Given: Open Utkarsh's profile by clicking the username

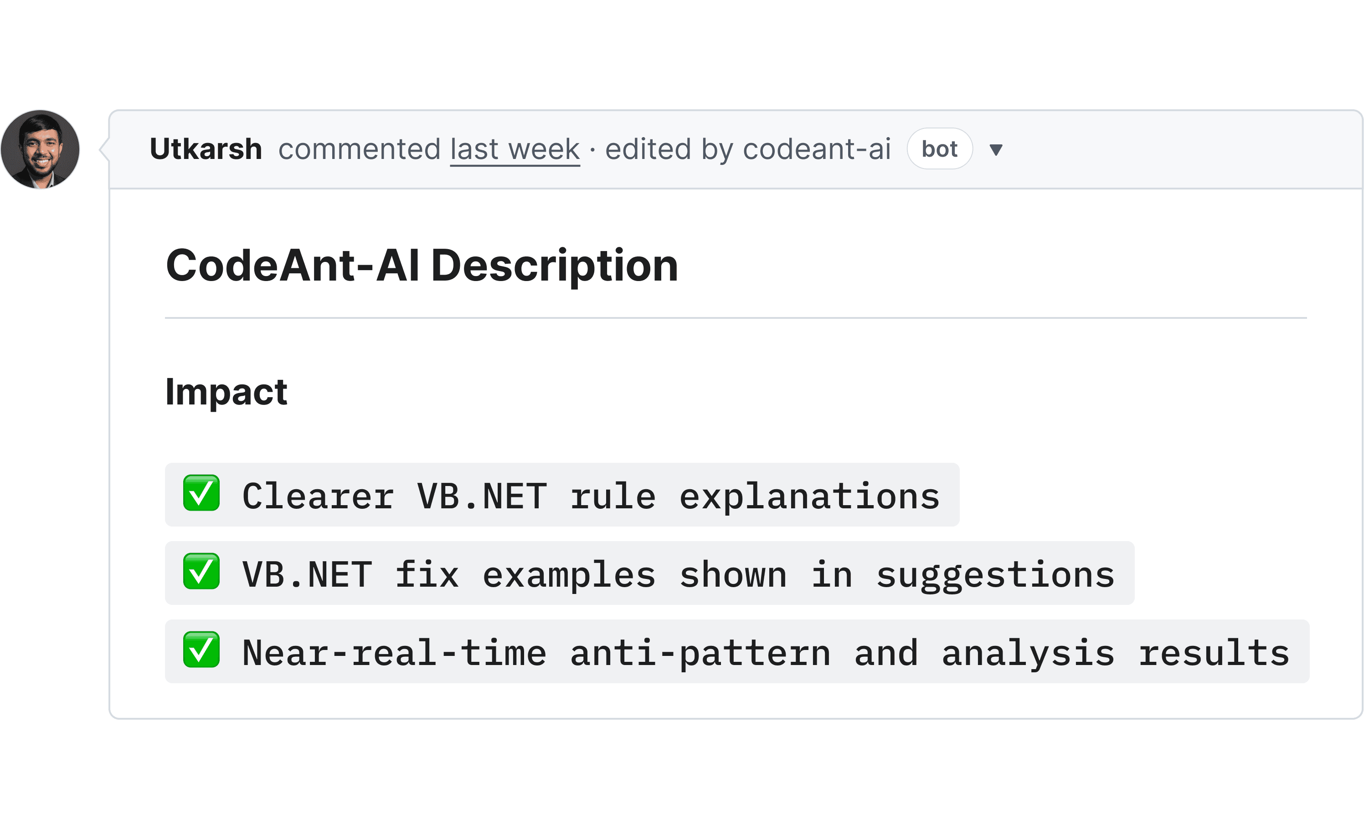Looking at the screenshot, I should click(207, 148).
